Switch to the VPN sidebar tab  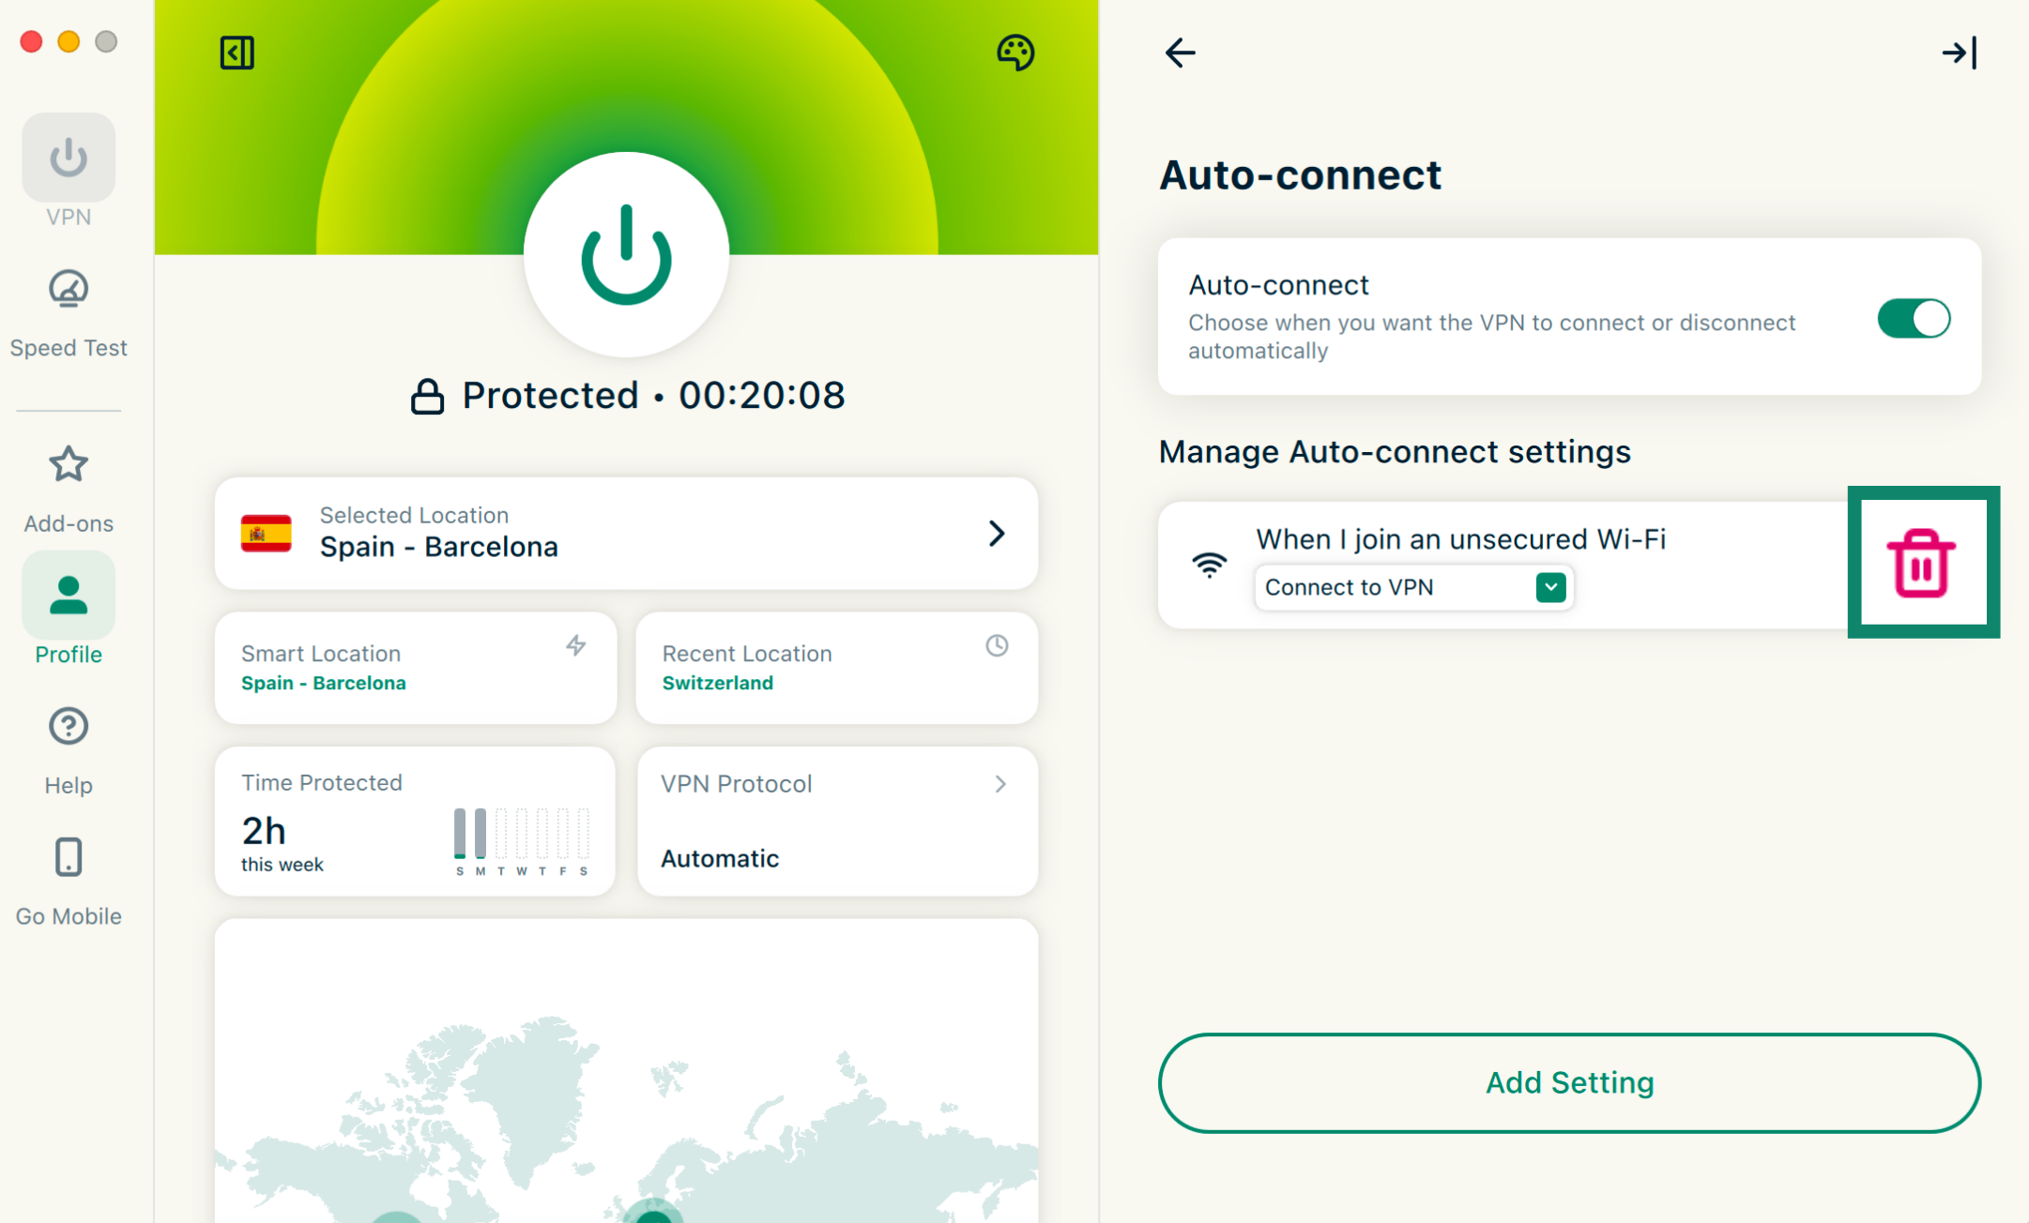pyautogui.click(x=69, y=159)
